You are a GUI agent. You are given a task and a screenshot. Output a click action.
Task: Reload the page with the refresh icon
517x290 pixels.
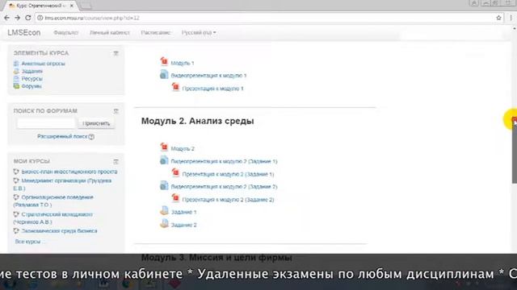28,18
